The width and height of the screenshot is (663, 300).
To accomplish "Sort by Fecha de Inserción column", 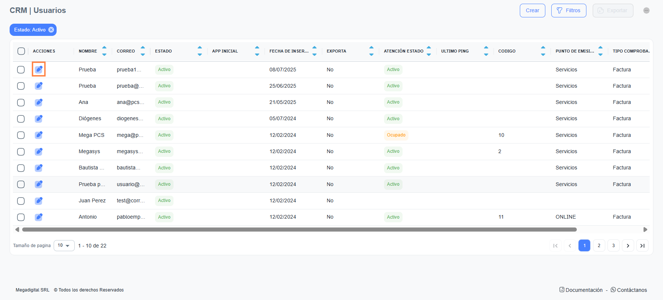I will click(x=314, y=51).
